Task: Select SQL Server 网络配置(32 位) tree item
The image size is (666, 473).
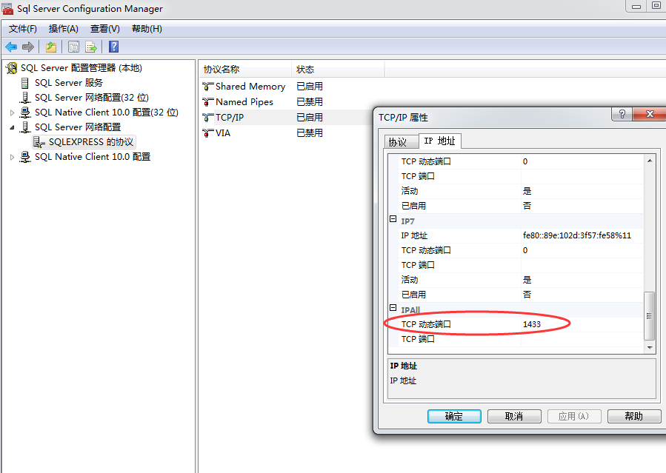Action: coord(92,98)
